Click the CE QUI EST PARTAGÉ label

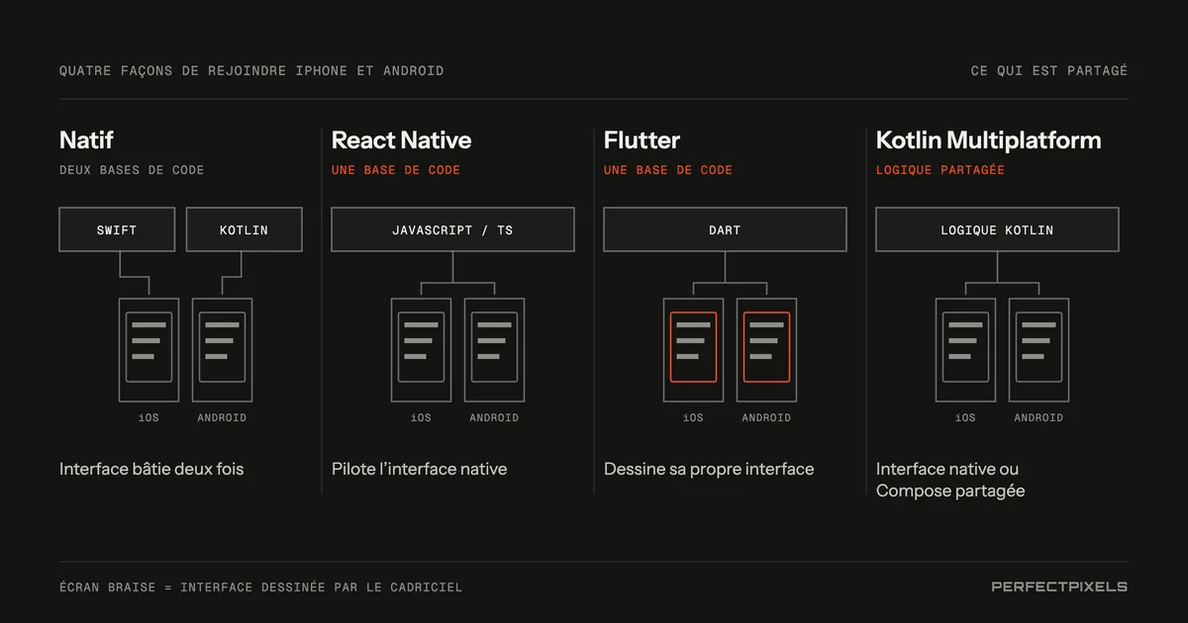[x=1049, y=71]
